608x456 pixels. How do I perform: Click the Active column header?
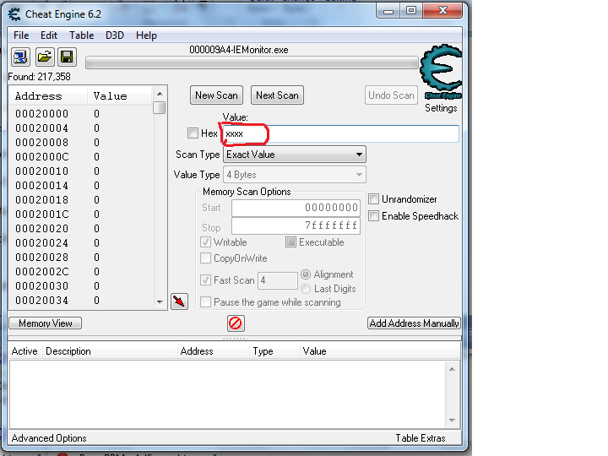coord(24,351)
